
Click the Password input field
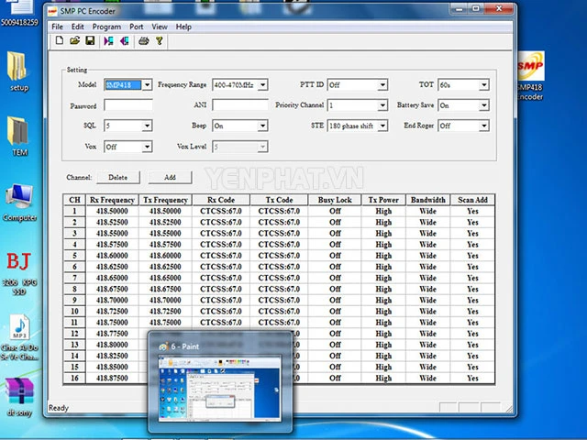127,105
